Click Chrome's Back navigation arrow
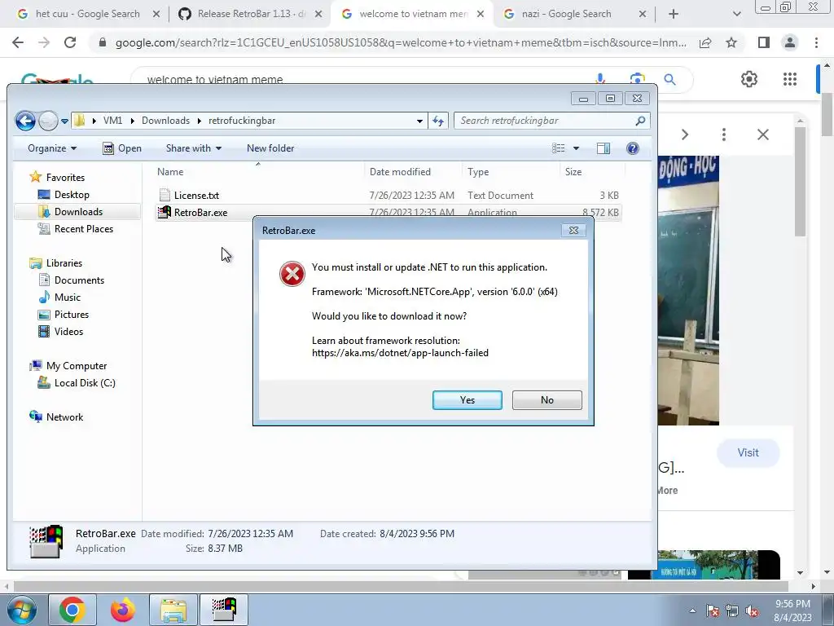 (x=18, y=42)
